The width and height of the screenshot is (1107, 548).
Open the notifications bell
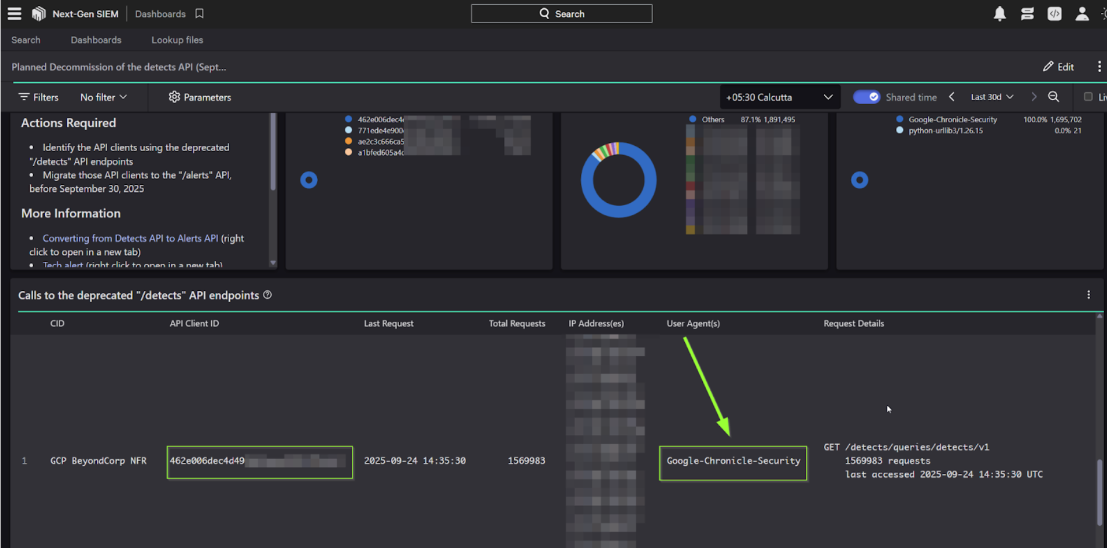click(x=999, y=13)
